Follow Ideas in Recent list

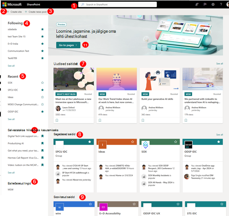[x=42, y=97]
